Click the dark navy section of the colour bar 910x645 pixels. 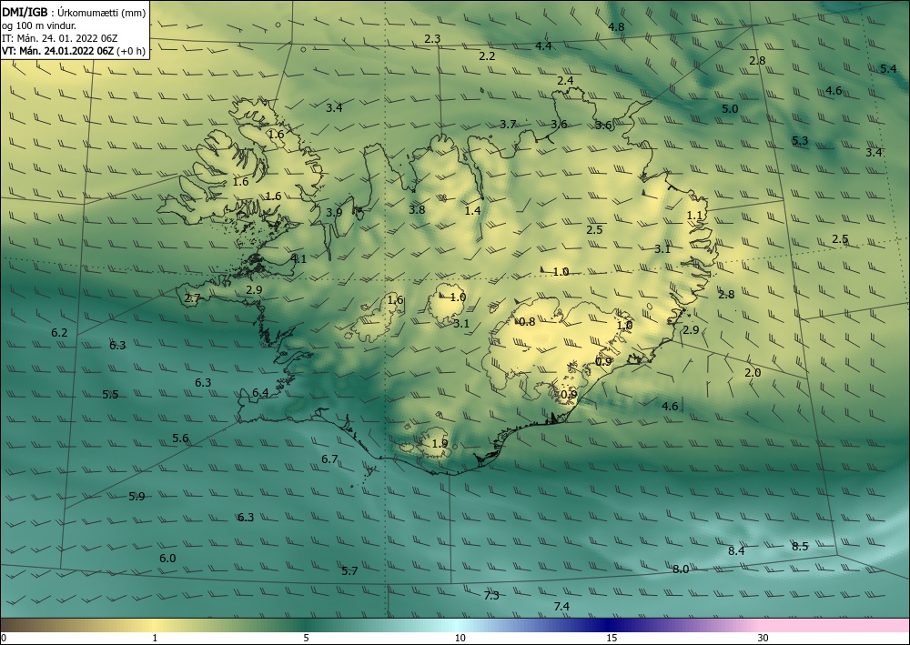coord(606,625)
